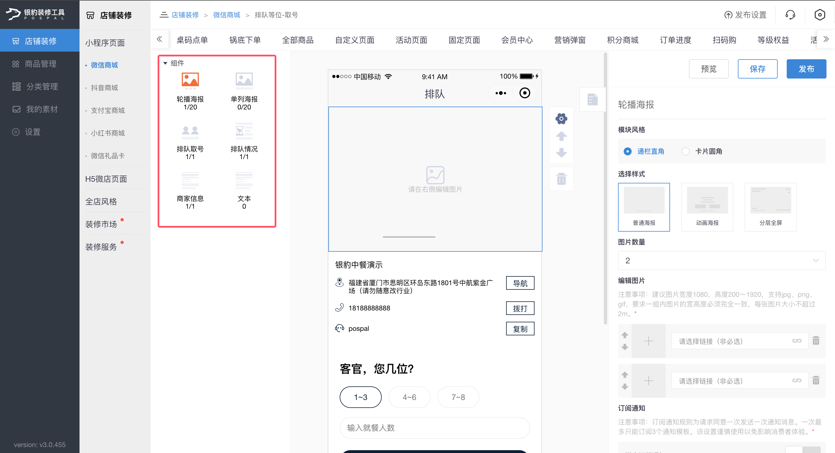Move the selected module up
This screenshot has height=453, width=835.
coord(561,136)
